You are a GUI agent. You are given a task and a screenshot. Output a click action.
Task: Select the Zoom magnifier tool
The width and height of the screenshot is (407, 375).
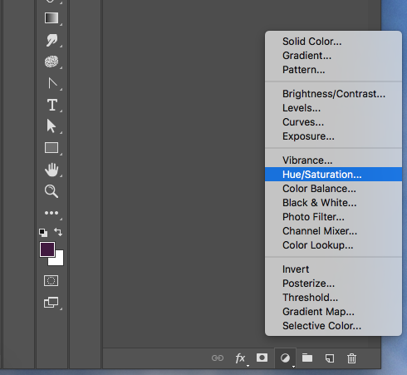tap(51, 191)
